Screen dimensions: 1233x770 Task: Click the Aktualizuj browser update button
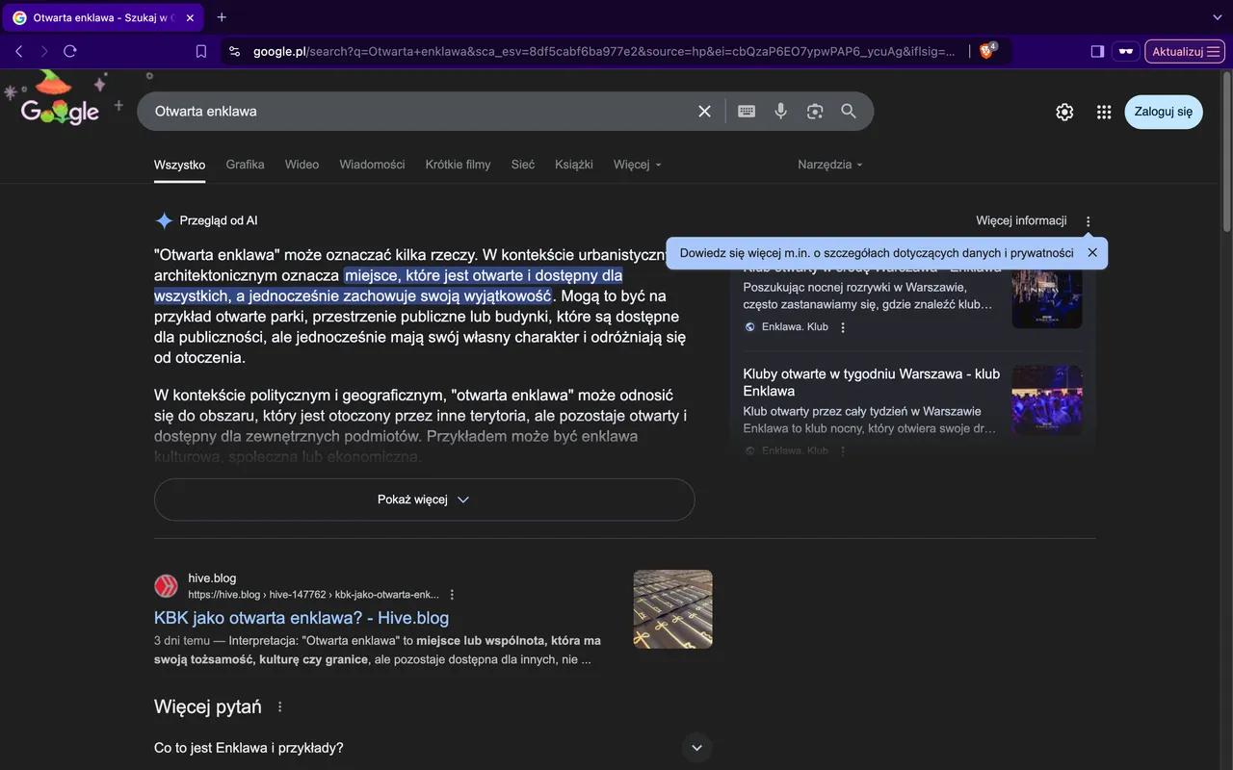click(x=1185, y=52)
